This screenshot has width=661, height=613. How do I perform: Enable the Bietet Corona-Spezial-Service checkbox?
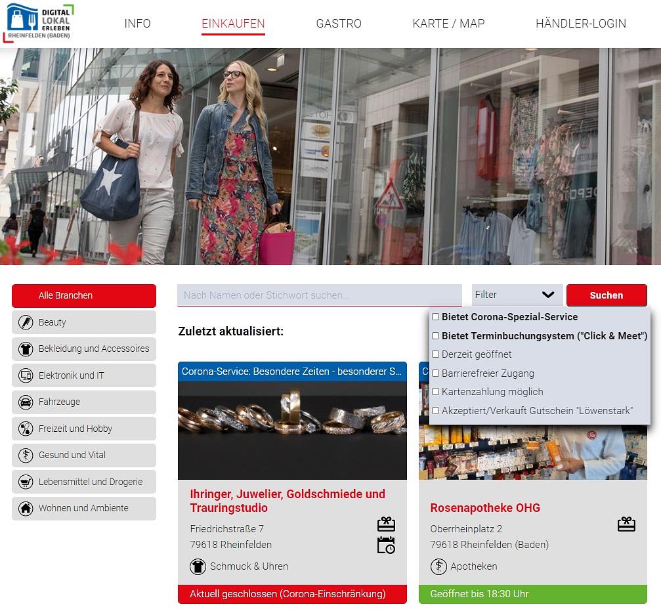[x=435, y=317]
